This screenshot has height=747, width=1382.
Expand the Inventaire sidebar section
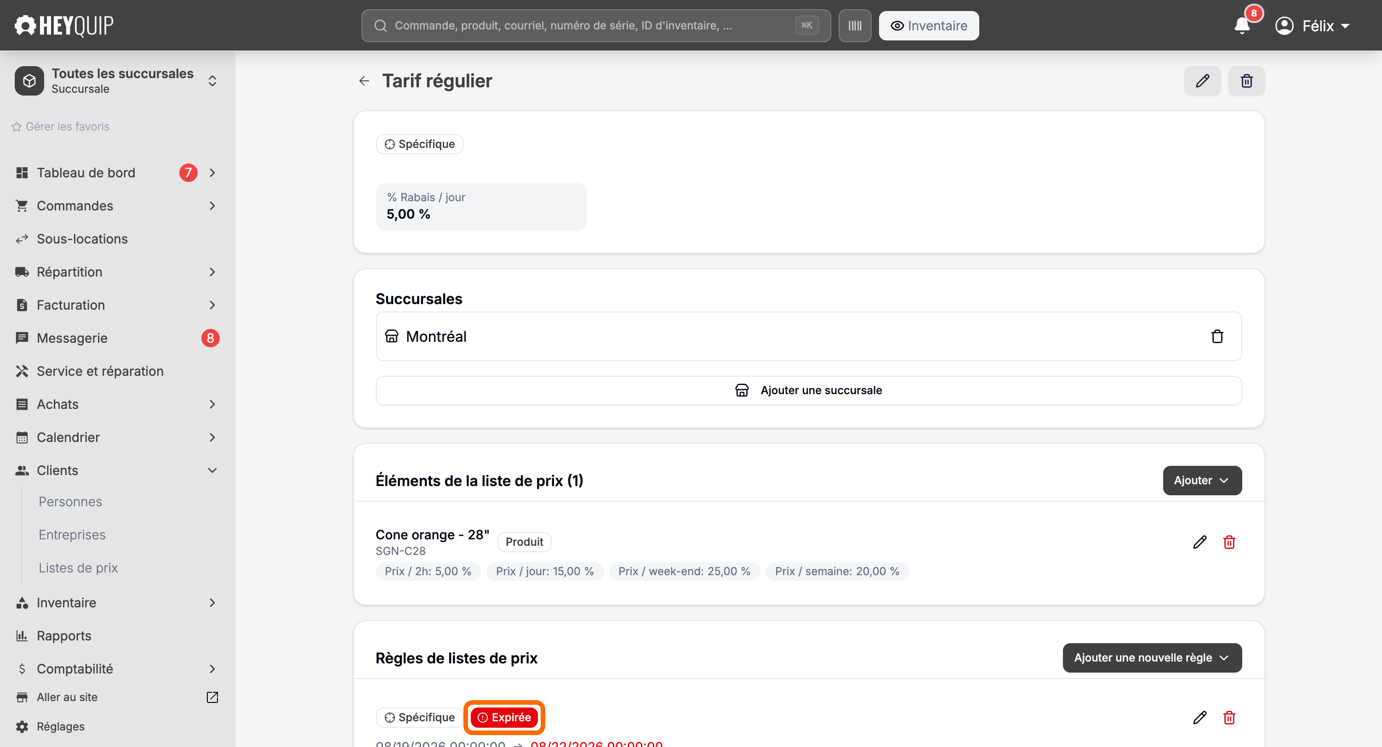click(x=212, y=603)
